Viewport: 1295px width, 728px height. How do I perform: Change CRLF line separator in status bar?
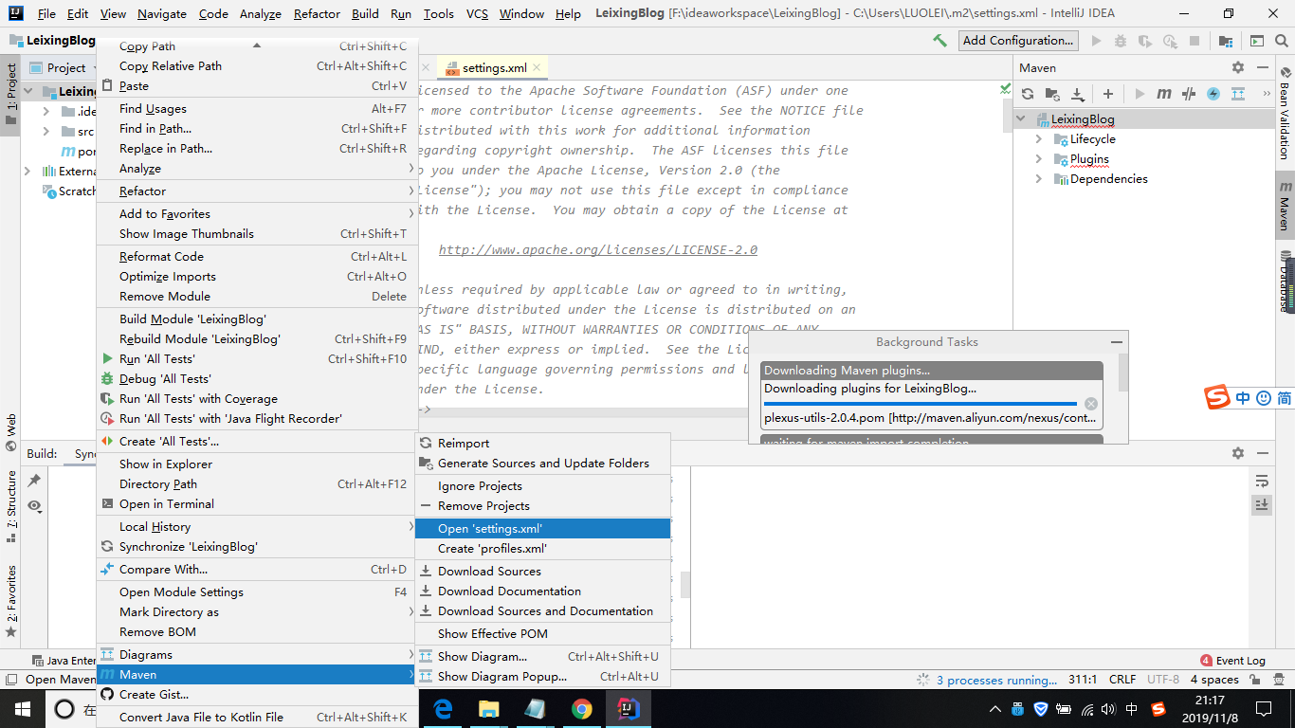tap(1122, 680)
